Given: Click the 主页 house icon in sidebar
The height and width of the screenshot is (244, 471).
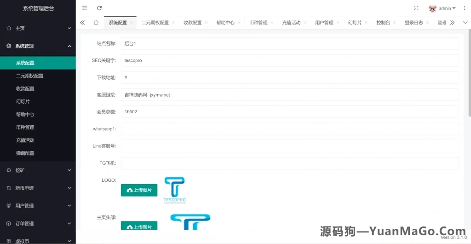Looking at the screenshot, I should point(9,28).
